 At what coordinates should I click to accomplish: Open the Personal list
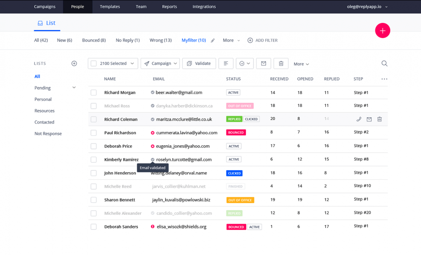[x=43, y=99]
